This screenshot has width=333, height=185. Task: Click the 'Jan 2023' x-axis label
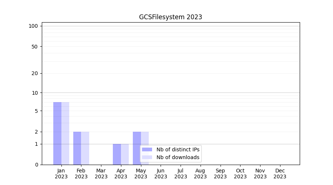(61, 174)
